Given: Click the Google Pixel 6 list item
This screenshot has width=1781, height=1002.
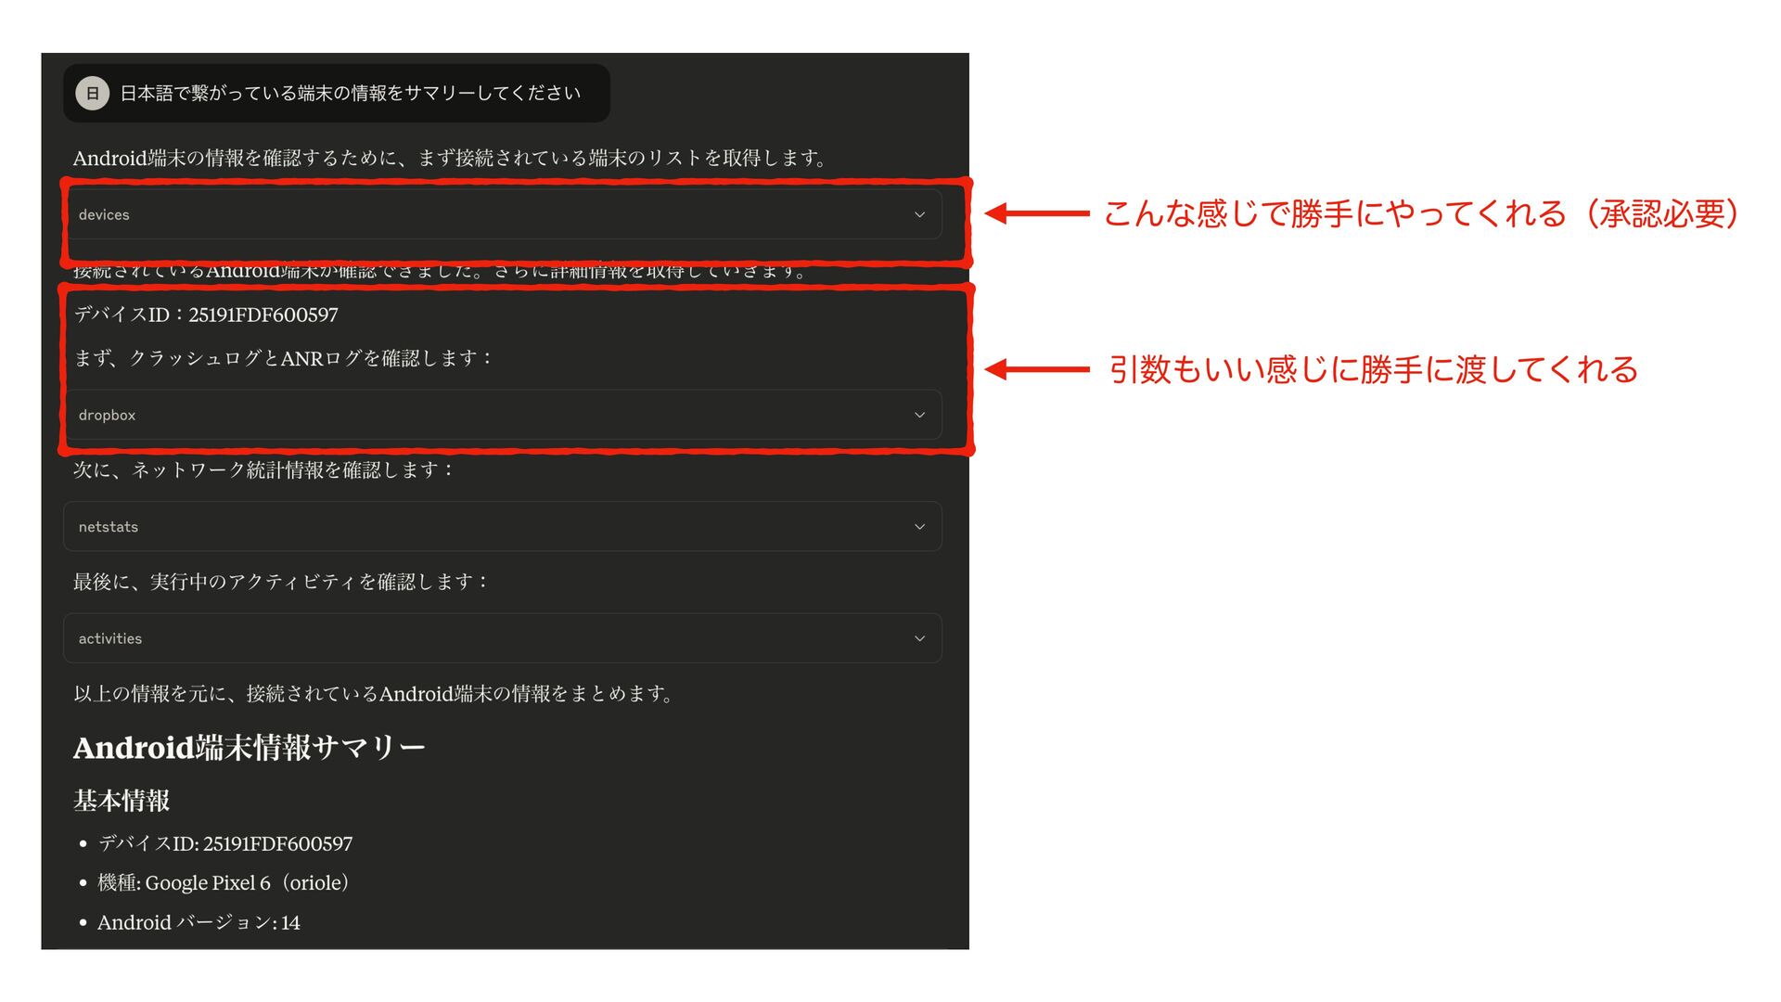Looking at the screenshot, I should click(x=223, y=883).
